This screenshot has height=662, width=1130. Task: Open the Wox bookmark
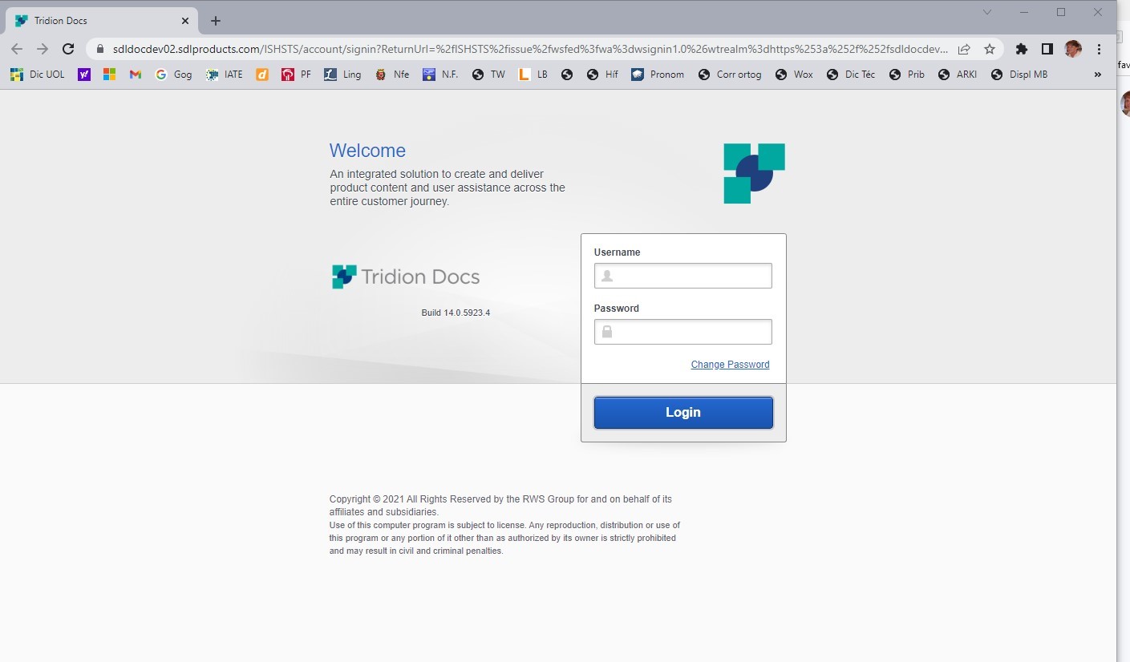click(x=794, y=75)
